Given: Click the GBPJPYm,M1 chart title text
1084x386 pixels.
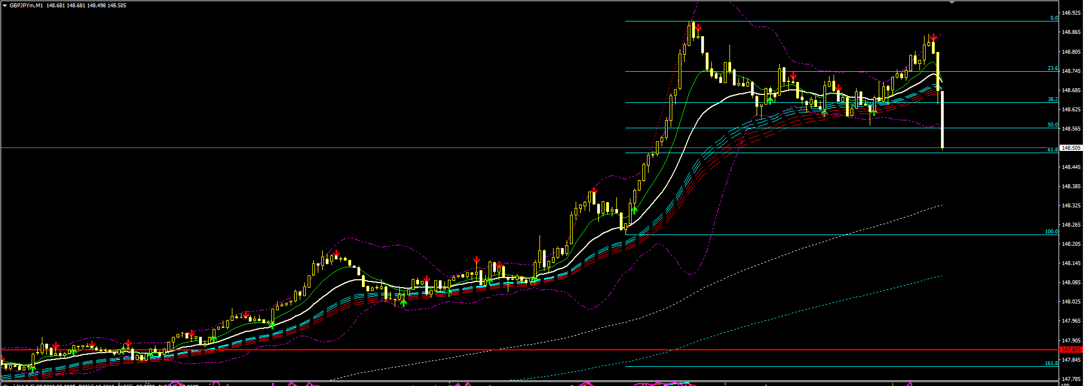Looking at the screenshot, I should (x=27, y=5).
